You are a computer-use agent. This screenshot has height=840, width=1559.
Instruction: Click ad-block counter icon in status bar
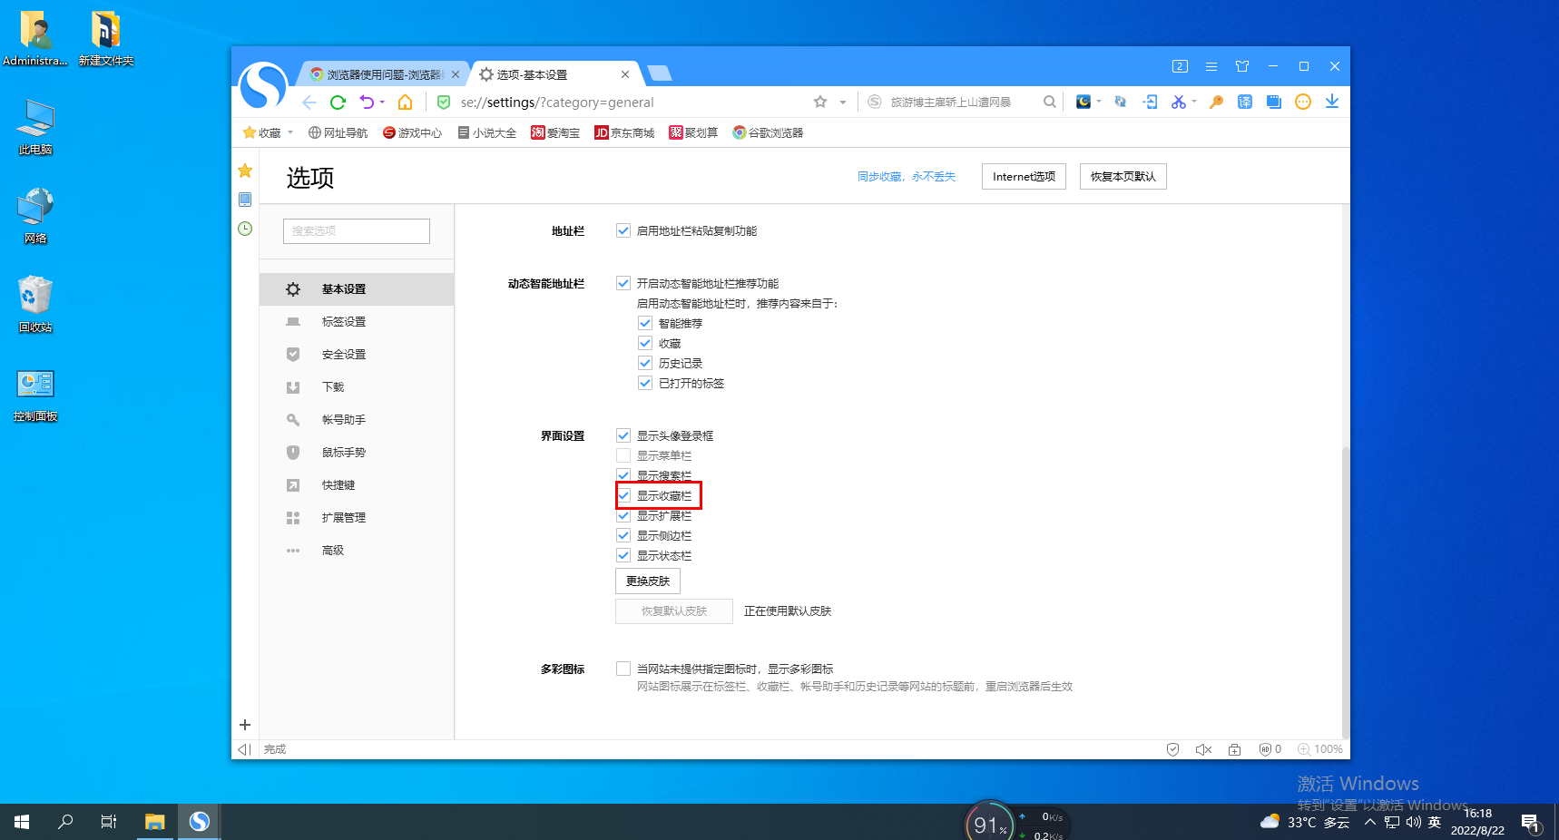click(x=1270, y=749)
